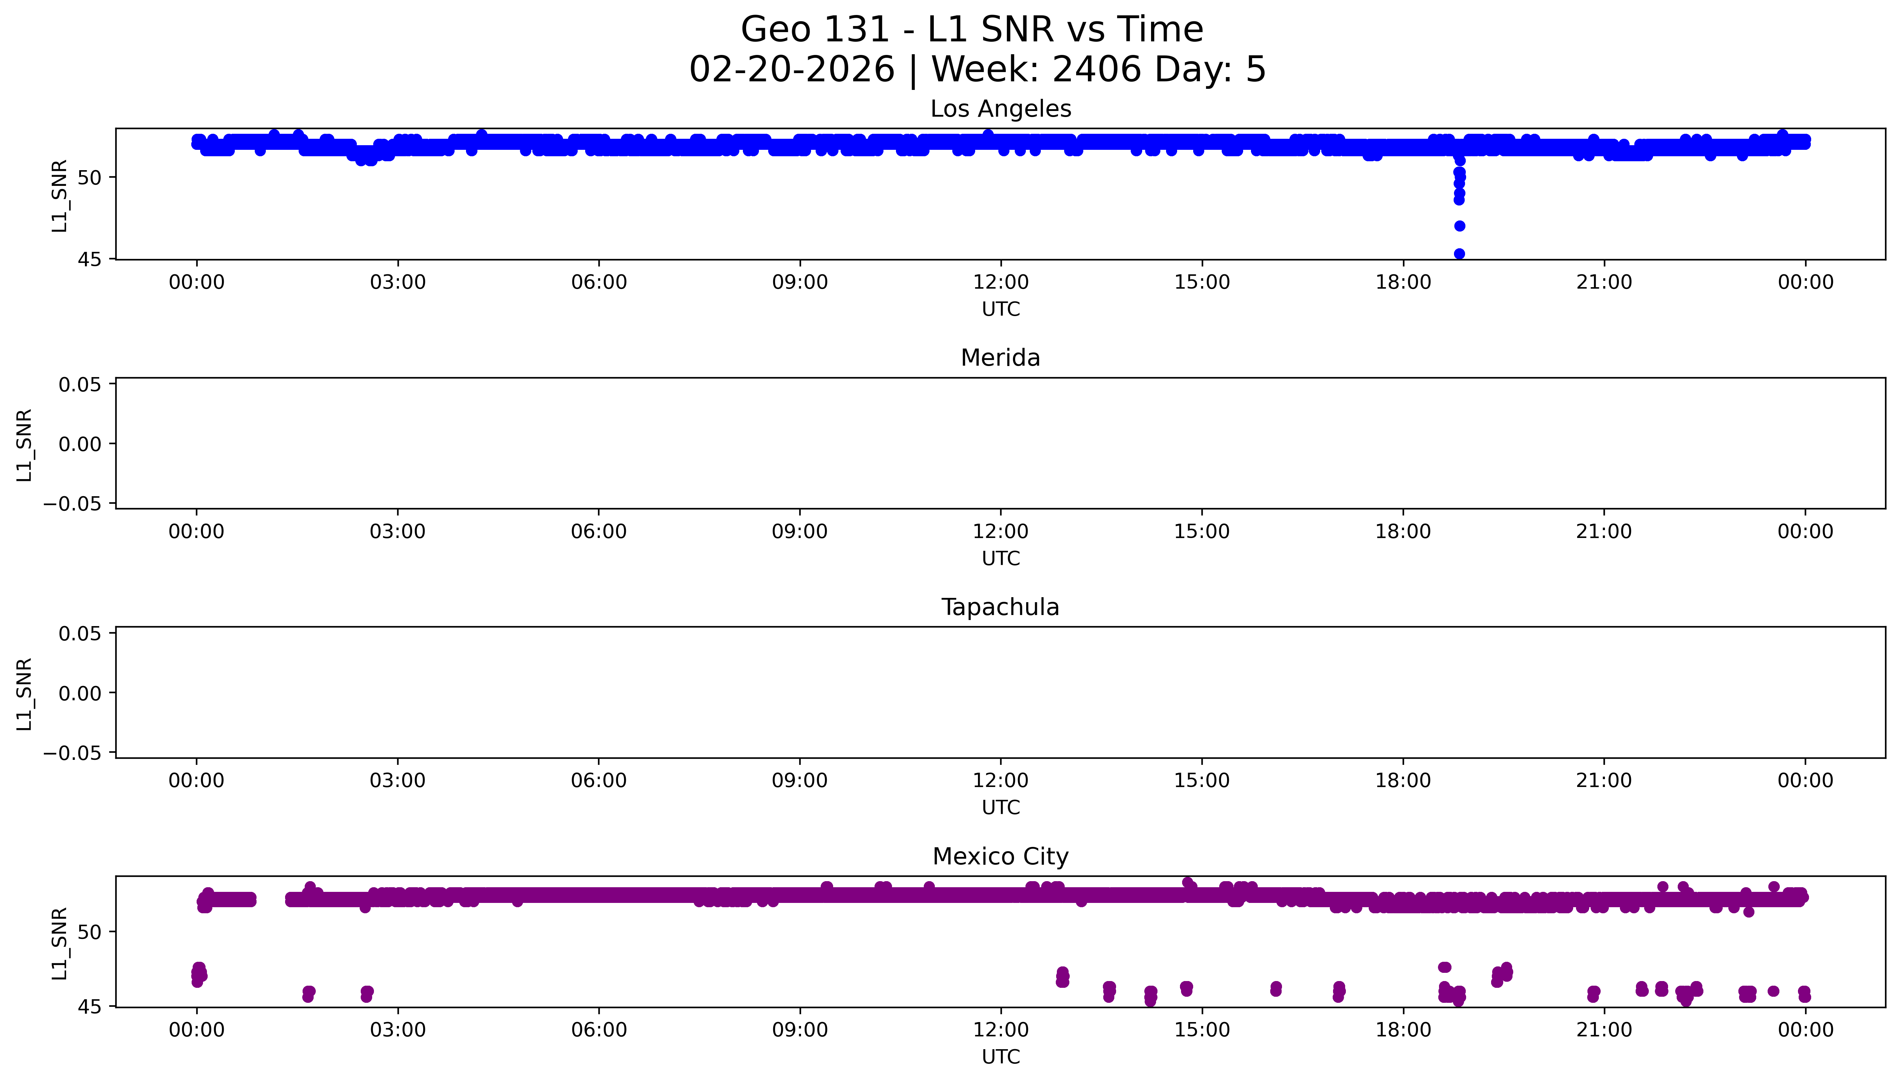Click the 03:00 tick label under Los Angeles plot

397,283
